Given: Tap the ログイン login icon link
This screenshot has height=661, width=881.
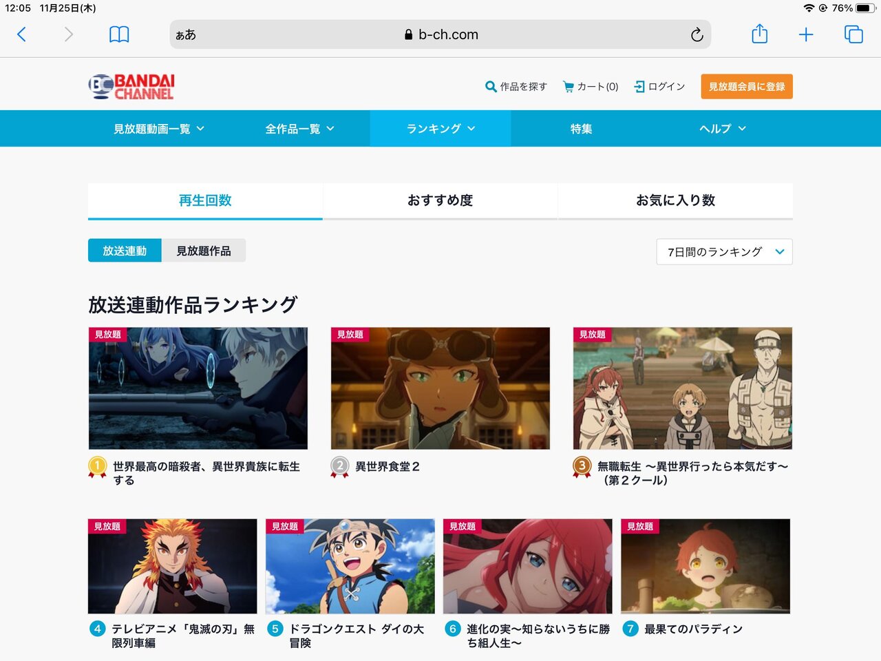Looking at the screenshot, I should [659, 87].
